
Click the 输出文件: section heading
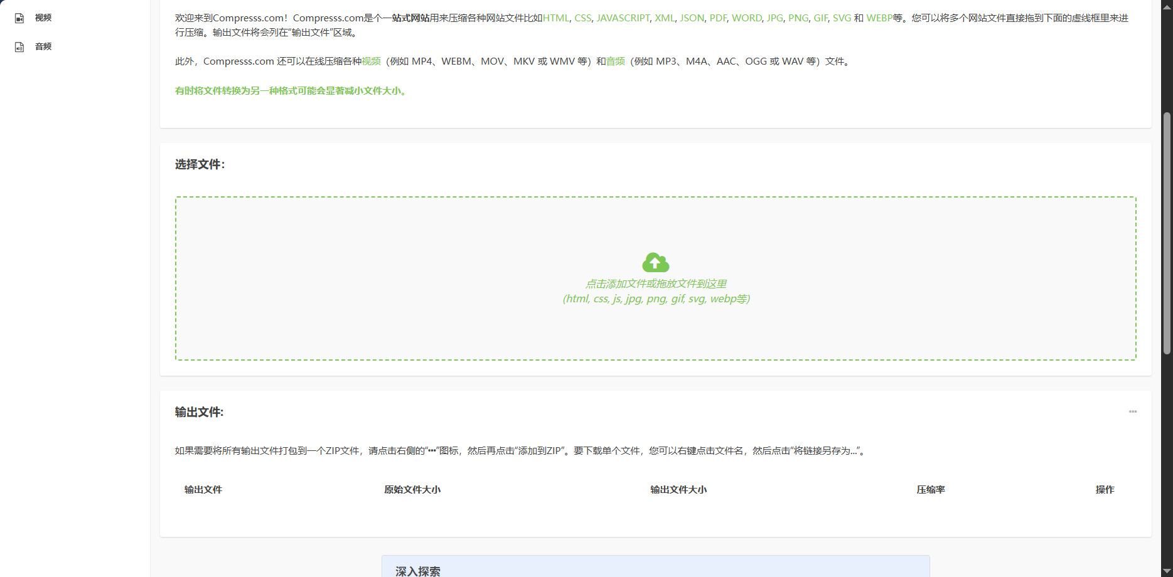click(200, 412)
